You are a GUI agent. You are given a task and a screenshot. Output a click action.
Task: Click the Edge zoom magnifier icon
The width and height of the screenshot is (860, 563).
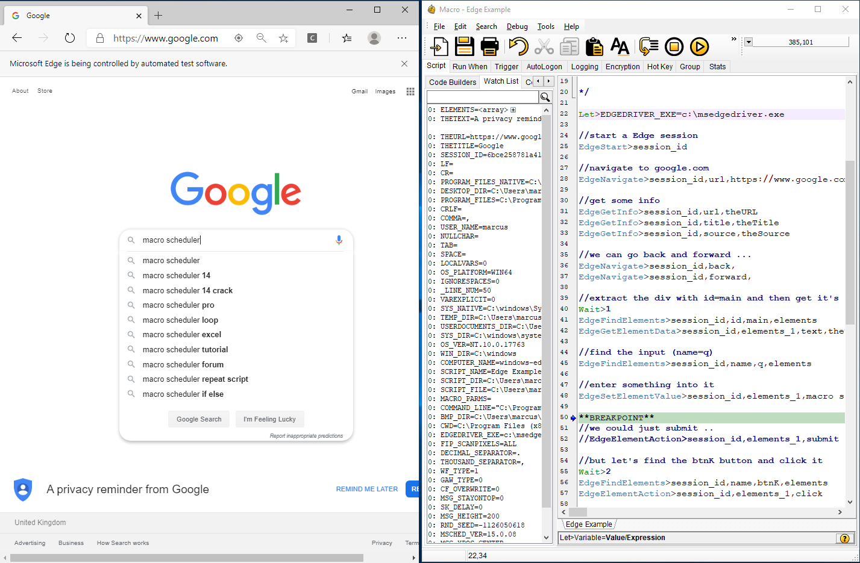[261, 38]
